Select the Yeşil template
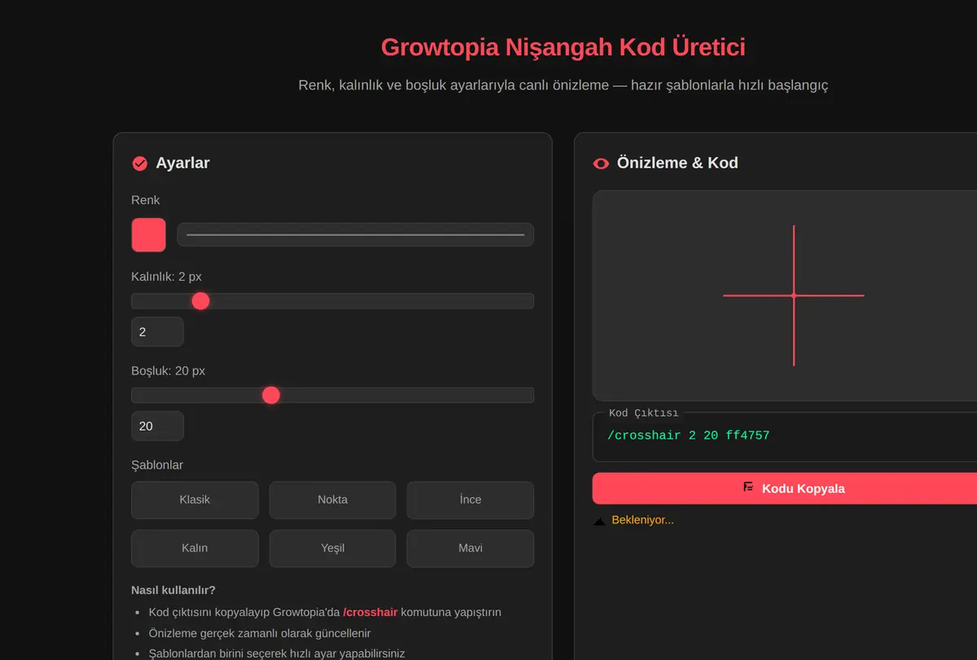977x660 pixels. click(332, 548)
